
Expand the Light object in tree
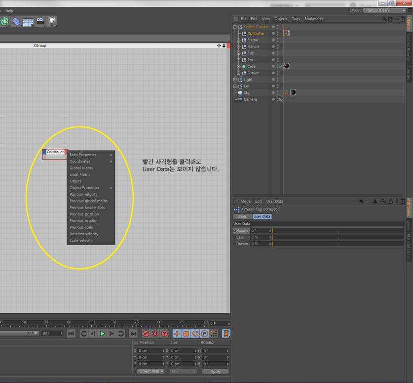(x=235, y=80)
